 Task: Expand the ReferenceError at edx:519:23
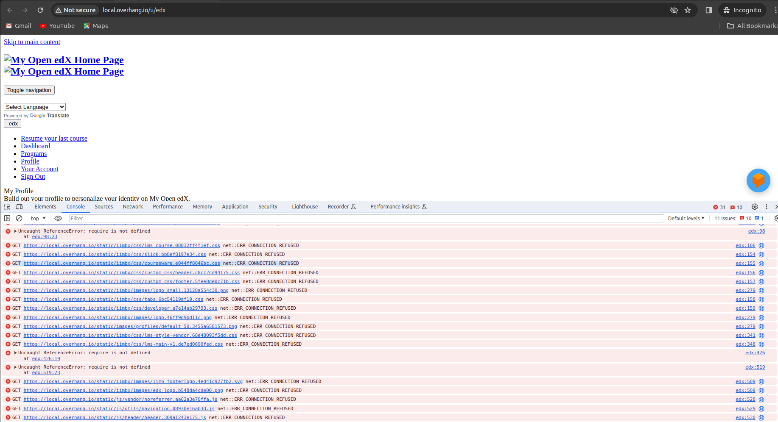click(16, 367)
